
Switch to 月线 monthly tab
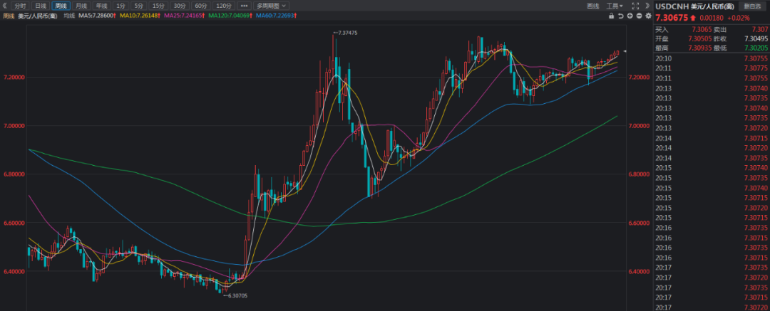click(81, 6)
